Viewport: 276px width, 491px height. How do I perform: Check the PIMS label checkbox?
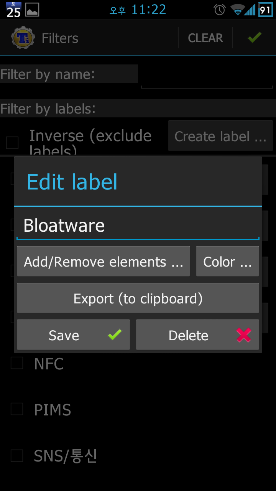point(17,409)
